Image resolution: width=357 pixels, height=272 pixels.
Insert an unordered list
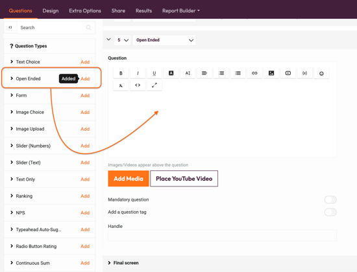pos(238,73)
